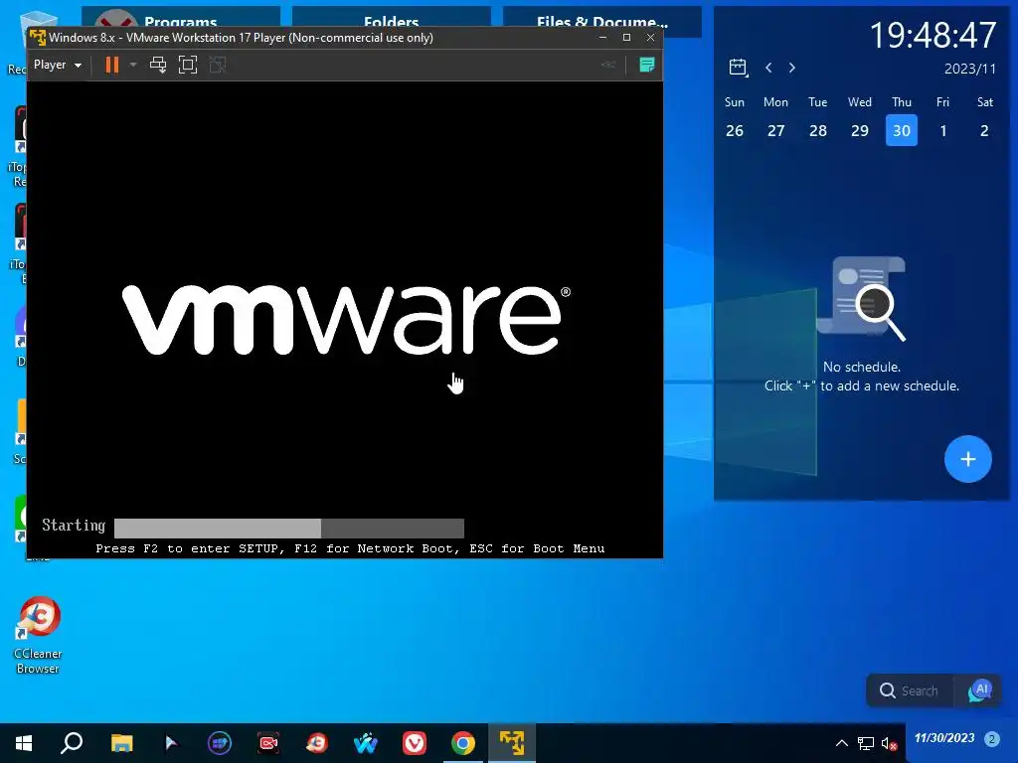
Task: Open the 11/30/2023 taskbar date
Action: [944, 738]
